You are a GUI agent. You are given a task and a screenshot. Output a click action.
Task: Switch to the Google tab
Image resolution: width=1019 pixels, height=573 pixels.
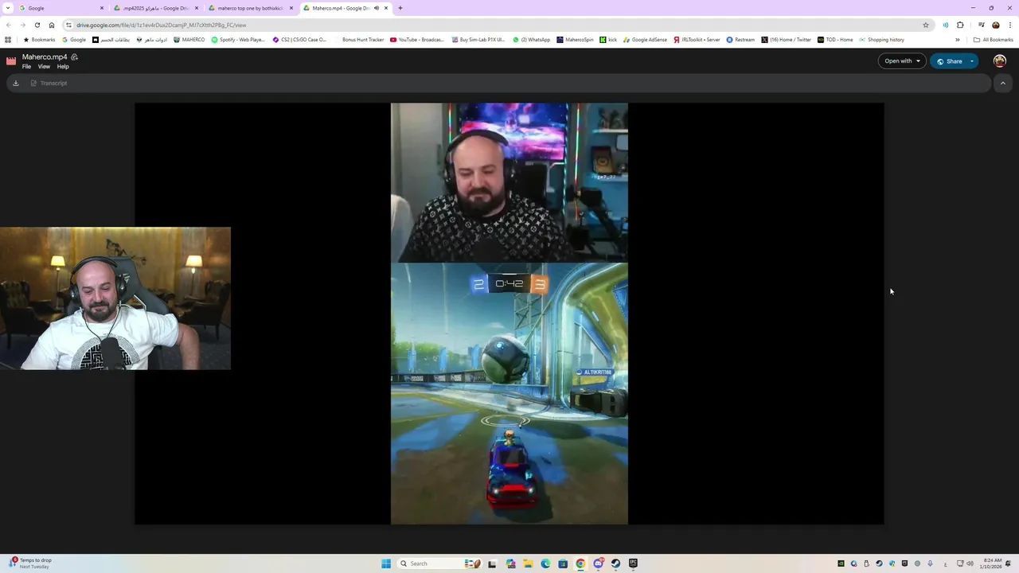tap(60, 8)
